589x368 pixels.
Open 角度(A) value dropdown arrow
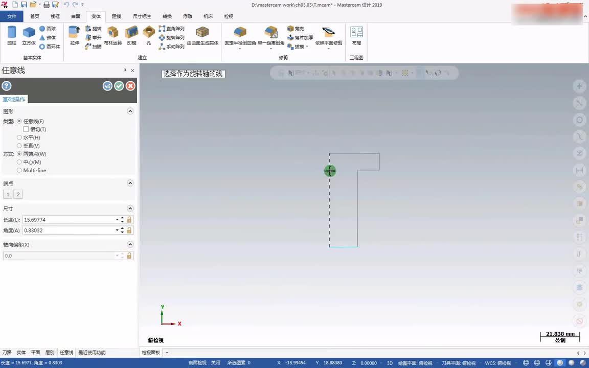117,230
